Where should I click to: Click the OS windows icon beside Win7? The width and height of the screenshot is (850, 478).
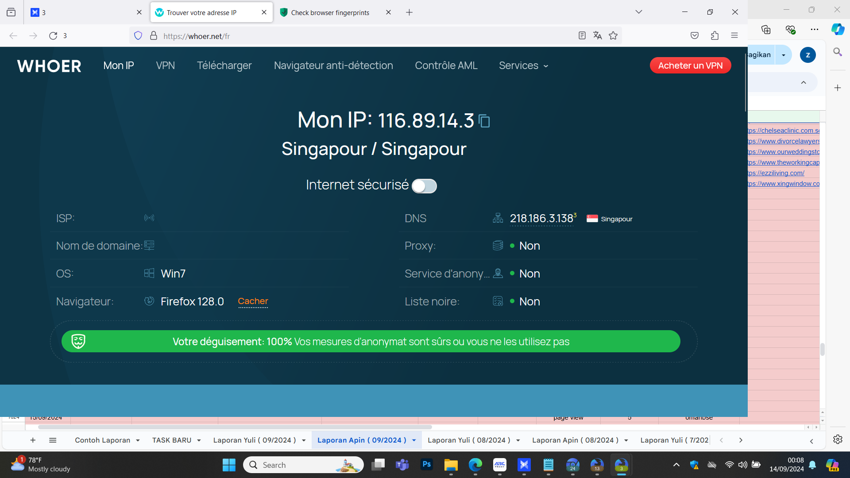149,273
